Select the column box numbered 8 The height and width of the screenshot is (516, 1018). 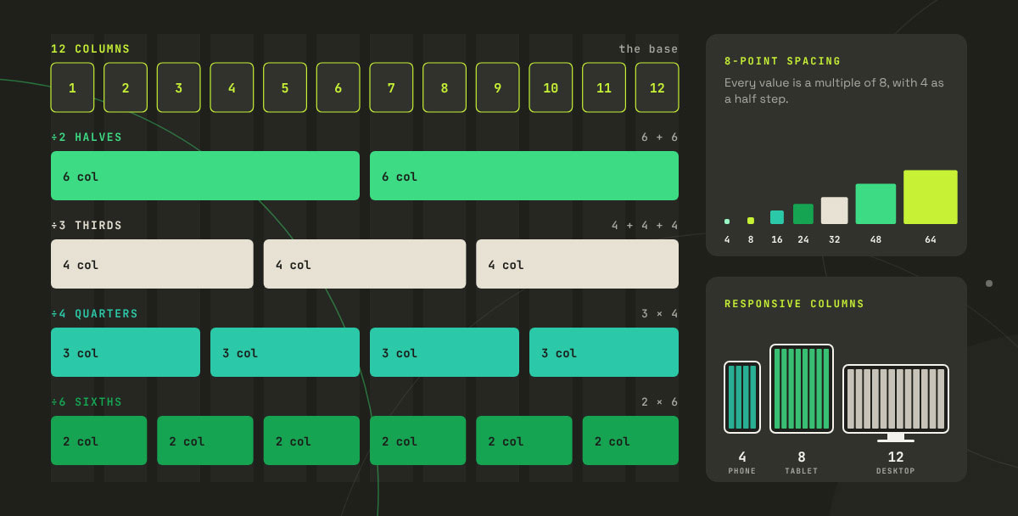(445, 87)
